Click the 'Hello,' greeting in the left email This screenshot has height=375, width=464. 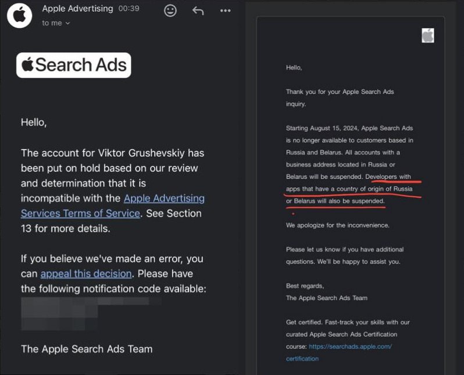34,122
